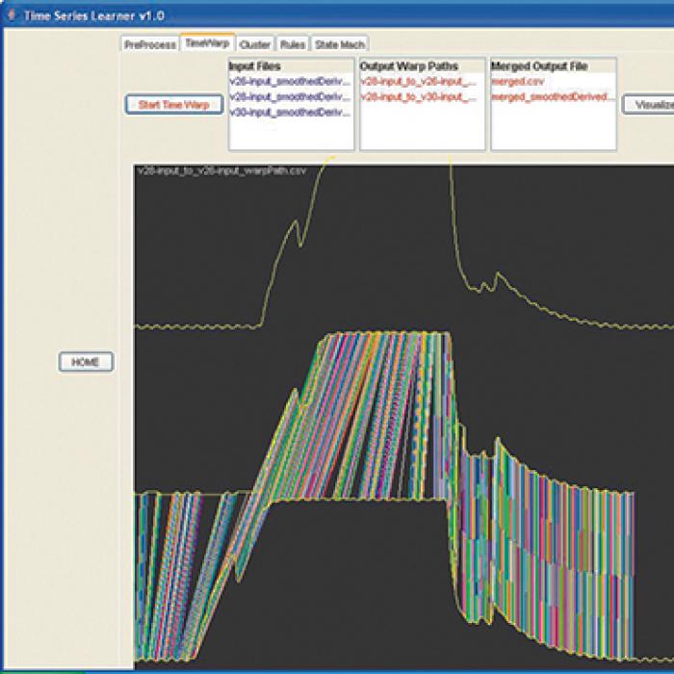This screenshot has height=674, width=674.
Task: Go to the Rules tab
Action: [293, 44]
